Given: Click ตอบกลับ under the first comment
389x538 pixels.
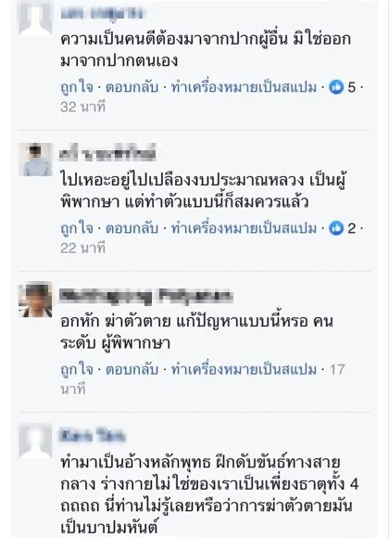Looking at the screenshot, I should click(132, 87).
